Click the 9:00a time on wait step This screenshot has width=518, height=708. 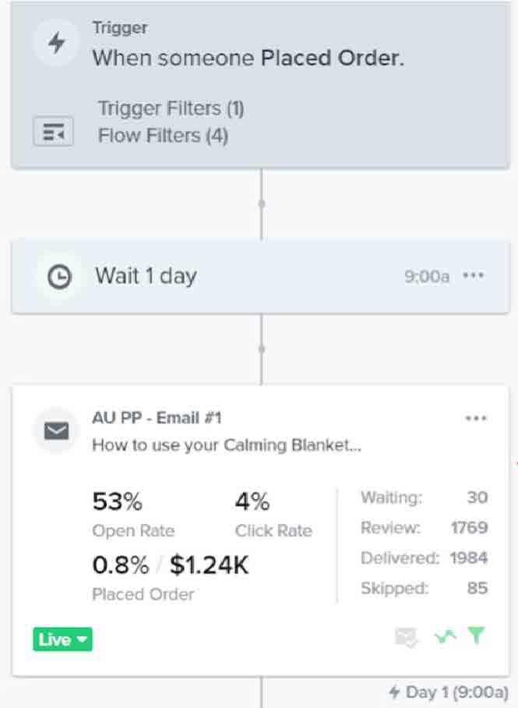point(427,276)
